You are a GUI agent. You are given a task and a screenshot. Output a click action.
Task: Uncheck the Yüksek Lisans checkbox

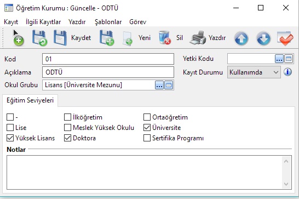[10, 138]
